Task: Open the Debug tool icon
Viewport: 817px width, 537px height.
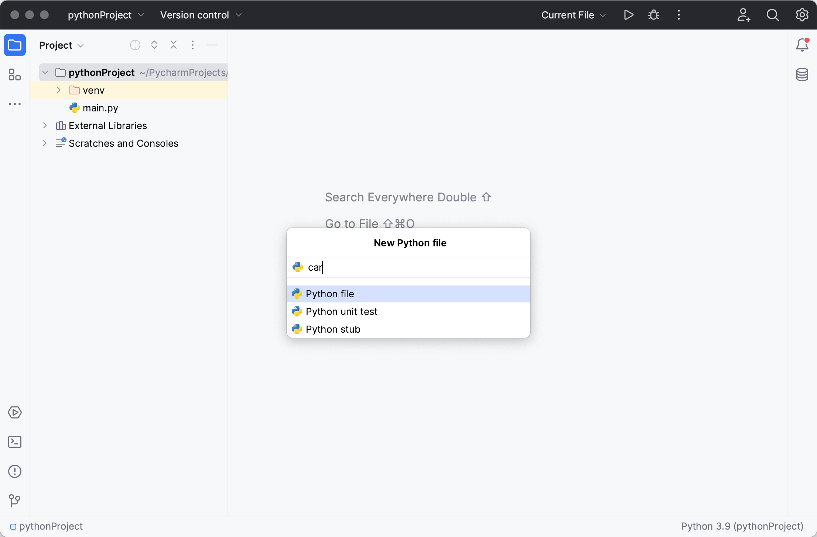Action: [653, 15]
